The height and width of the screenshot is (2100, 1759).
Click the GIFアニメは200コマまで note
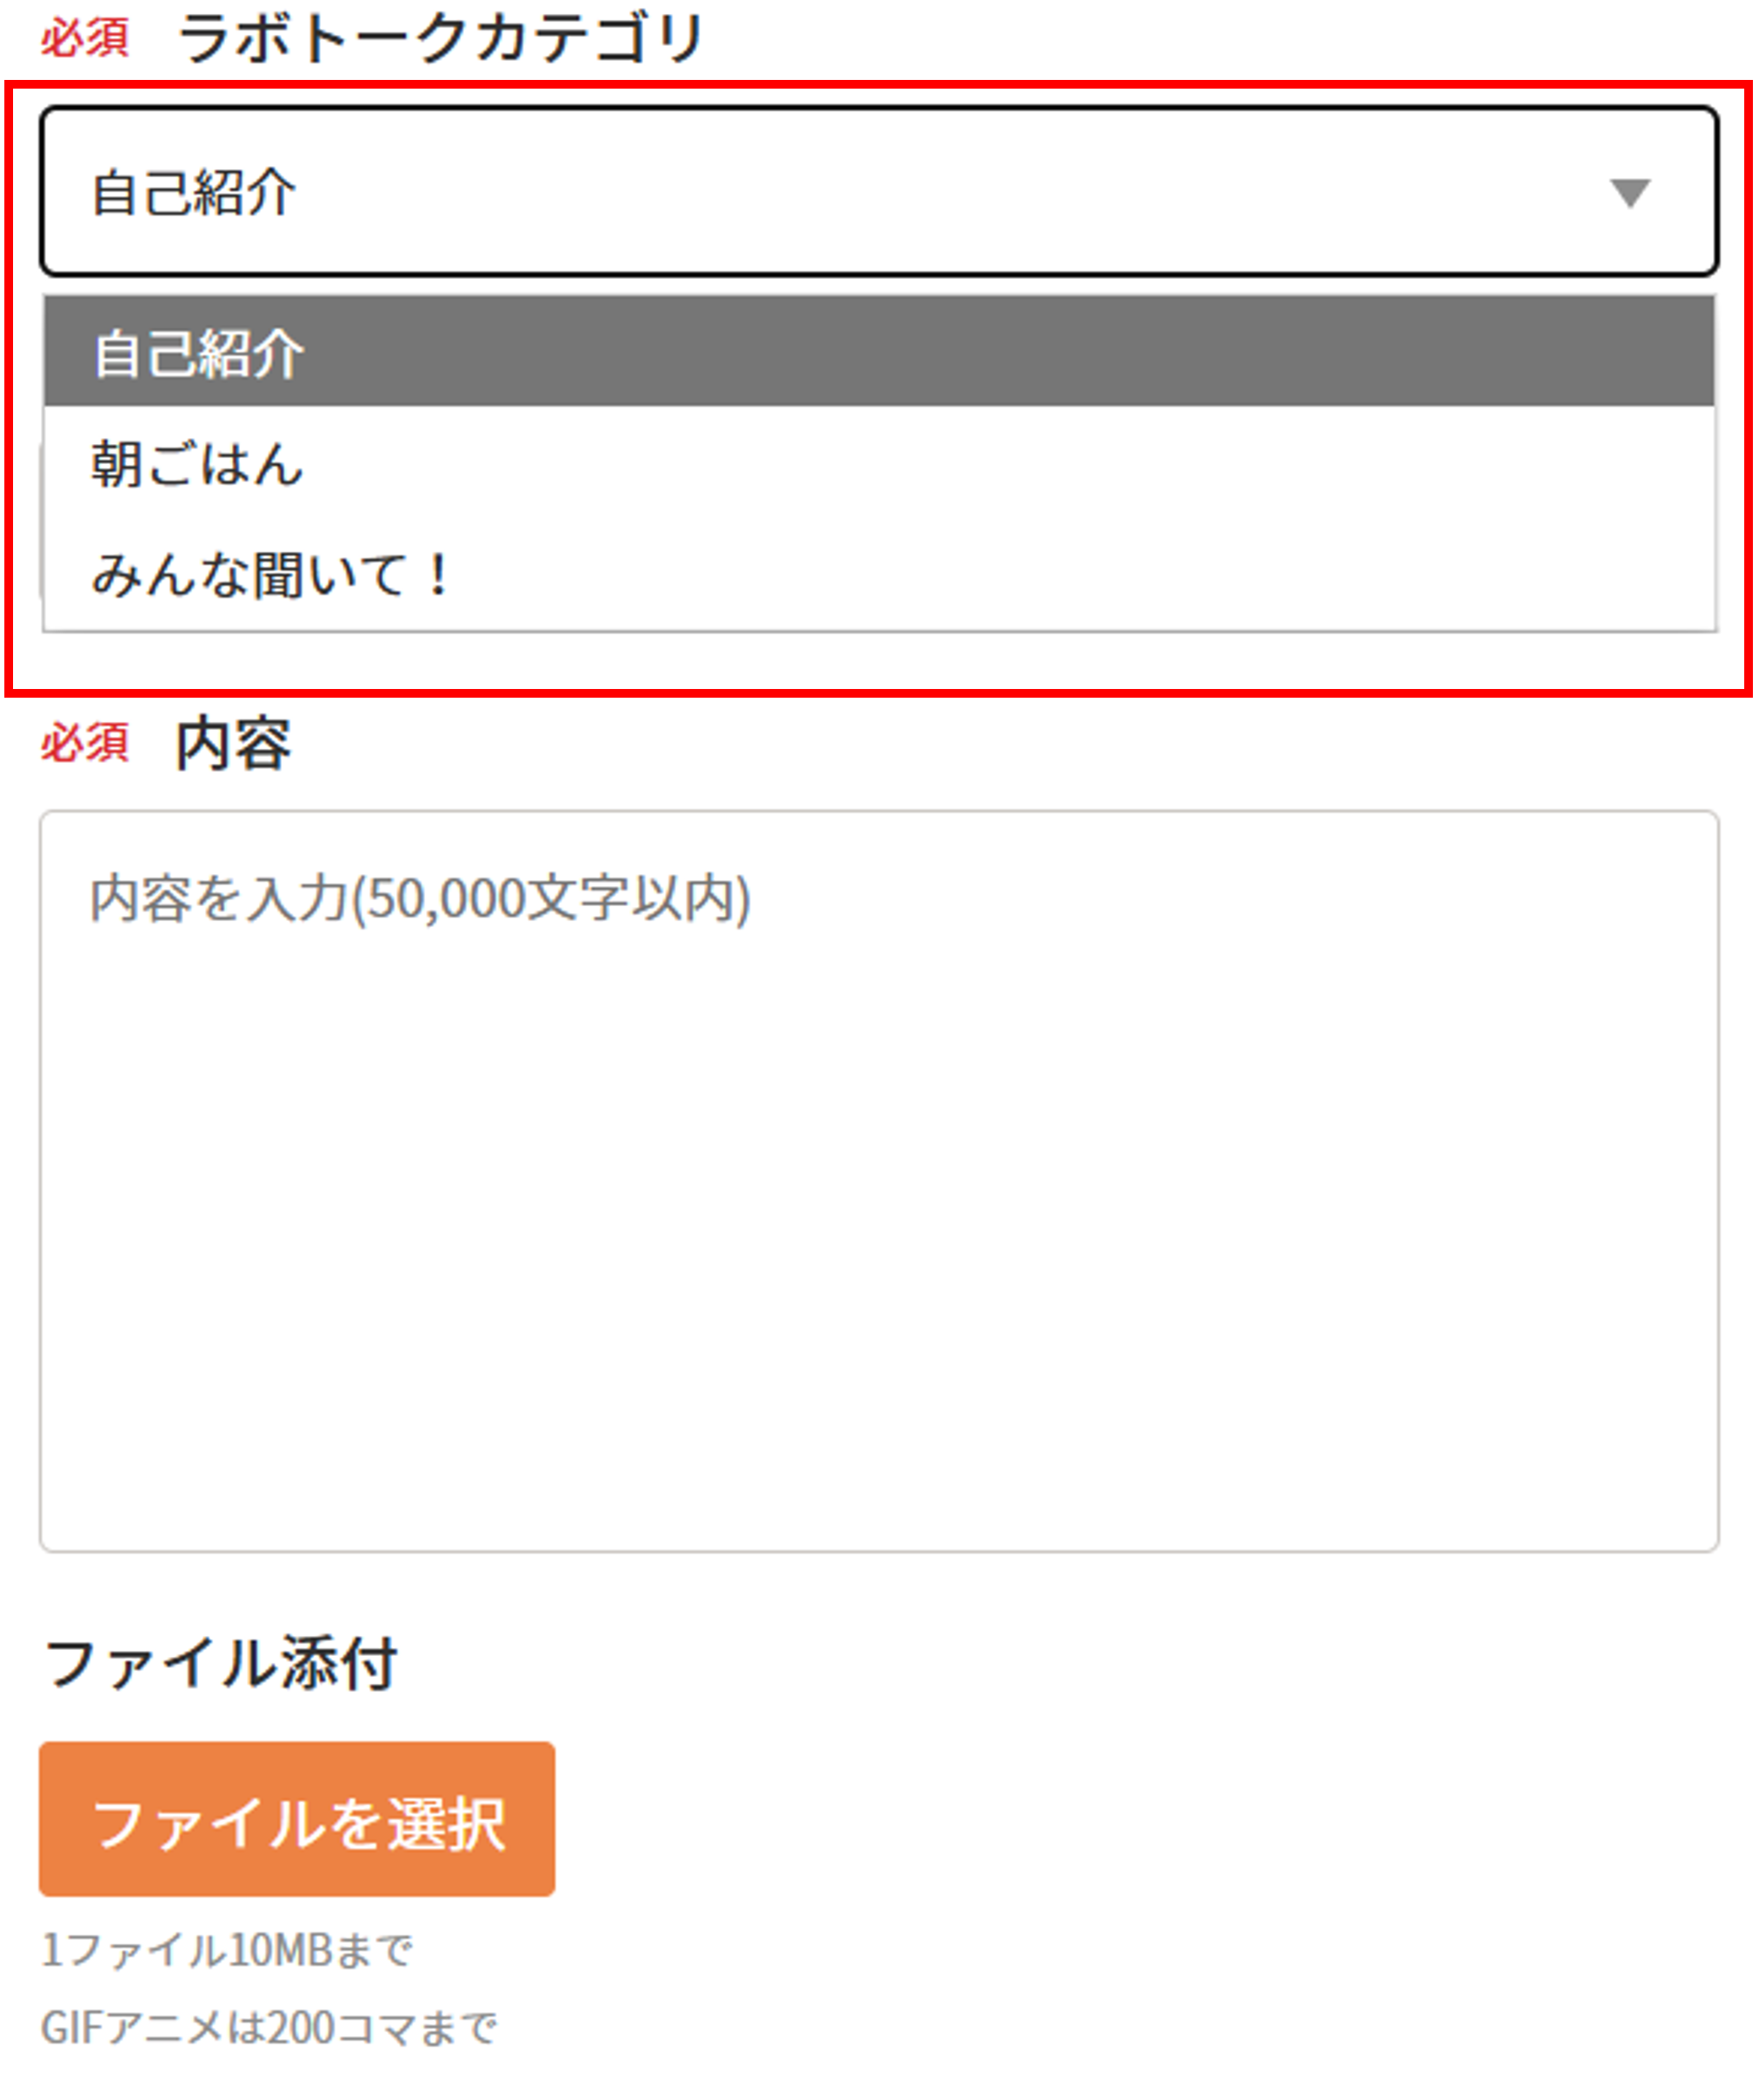(x=268, y=2029)
